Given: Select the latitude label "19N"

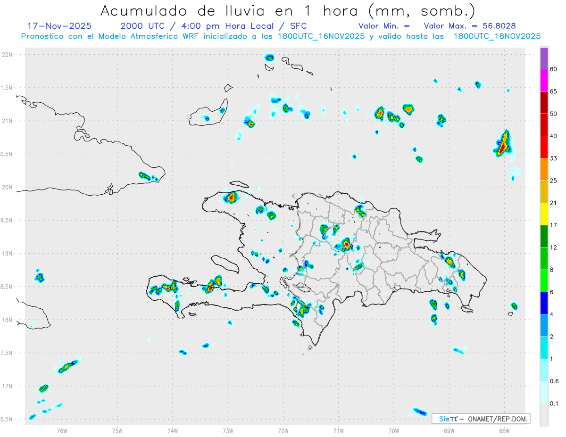Looking at the screenshot, I should click(x=8, y=254).
